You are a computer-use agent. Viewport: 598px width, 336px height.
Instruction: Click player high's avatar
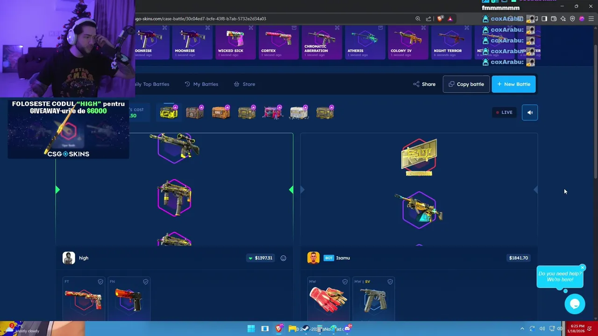point(69,258)
